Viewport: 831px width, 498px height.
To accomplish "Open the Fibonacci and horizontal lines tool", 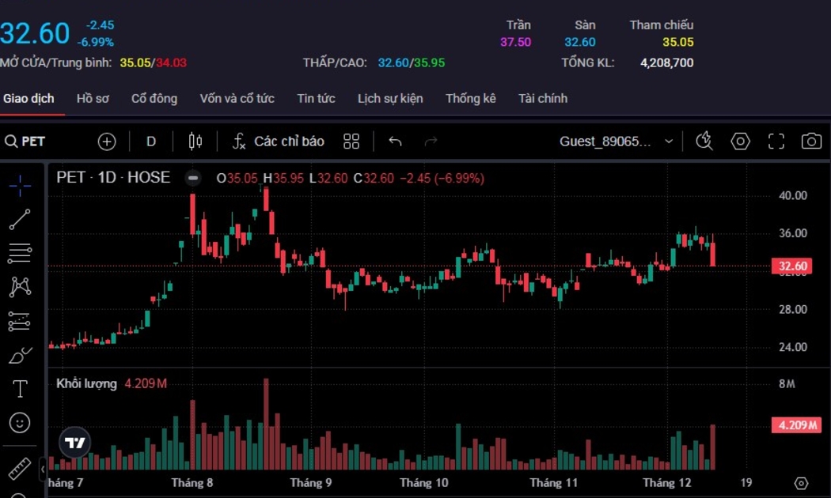I will point(20,253).
